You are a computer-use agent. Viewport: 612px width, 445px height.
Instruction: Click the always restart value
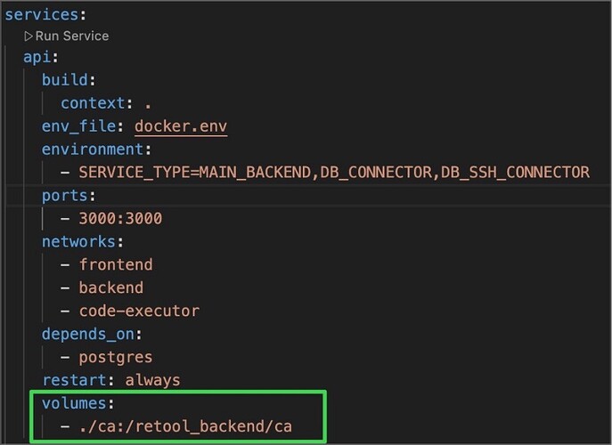pyautogui.click(x=151, y=380)
